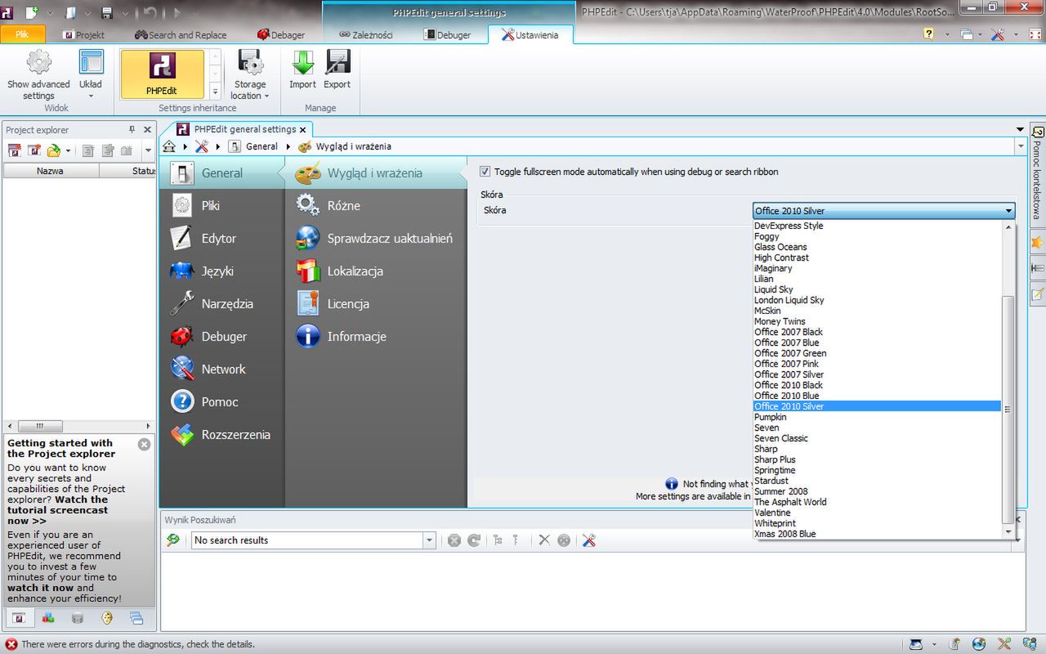Choose Liquid Sky skin
Screen dimensions: 1046x654
click(x=877, y=289)
